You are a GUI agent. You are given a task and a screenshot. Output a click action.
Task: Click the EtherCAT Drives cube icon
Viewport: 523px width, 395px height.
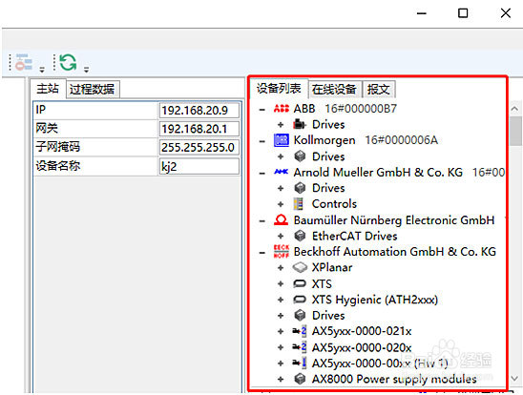pos(300,236)
